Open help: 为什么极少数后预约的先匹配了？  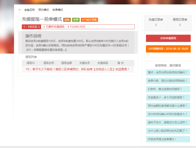click(168, 131)
